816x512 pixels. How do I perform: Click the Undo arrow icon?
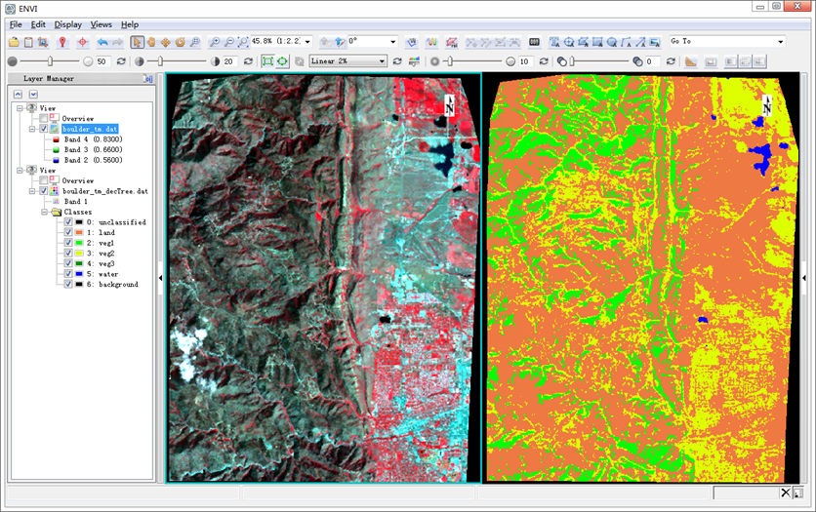point(102,42)
